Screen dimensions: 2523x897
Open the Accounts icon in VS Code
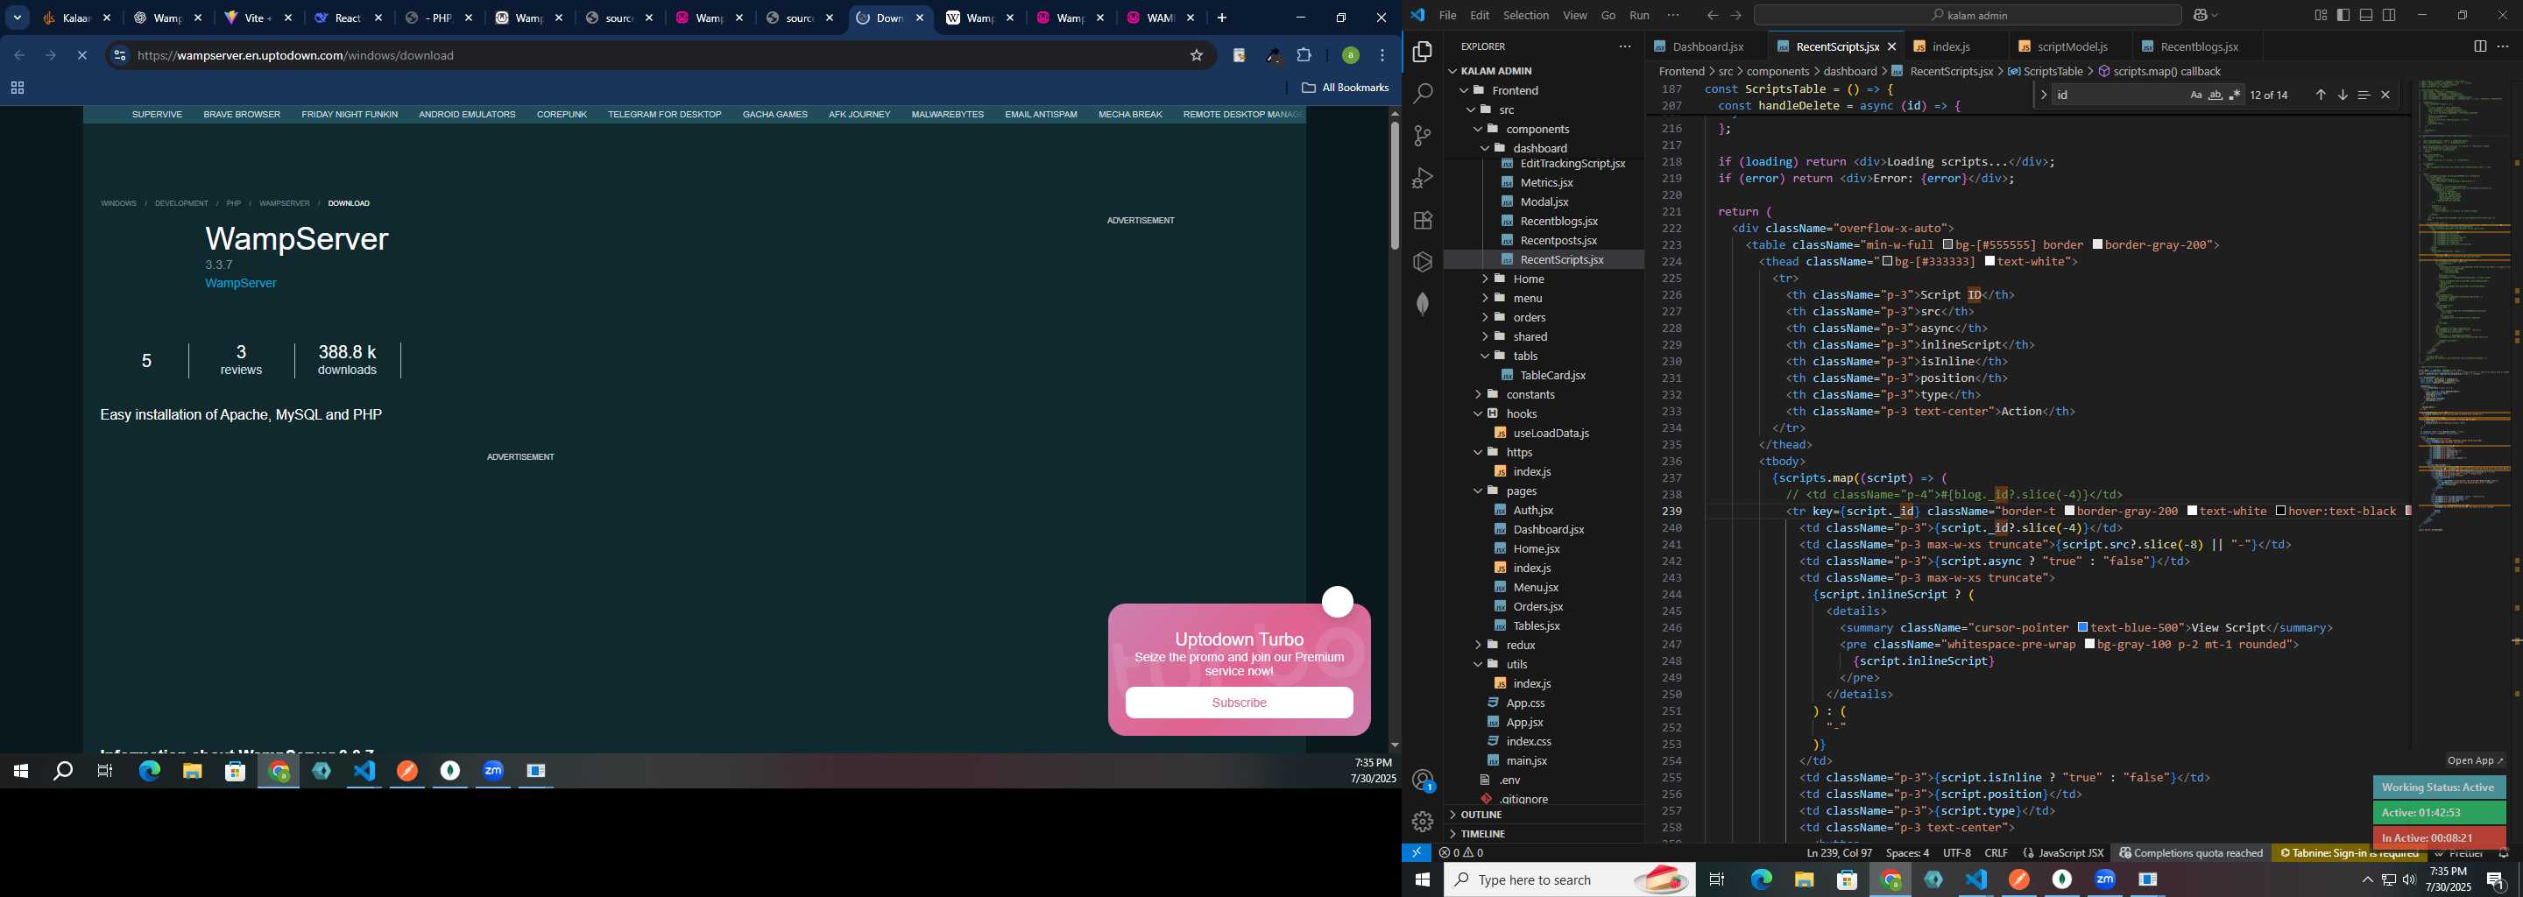(x=1422, y=780)
